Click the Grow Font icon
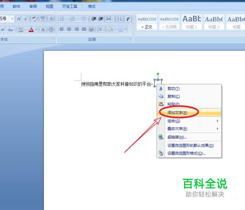Viewport: 245px width, 210px height. (19, 19)
